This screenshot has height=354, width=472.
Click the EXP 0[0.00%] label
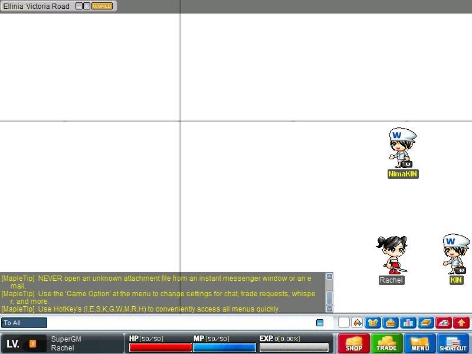coord(280,339)
